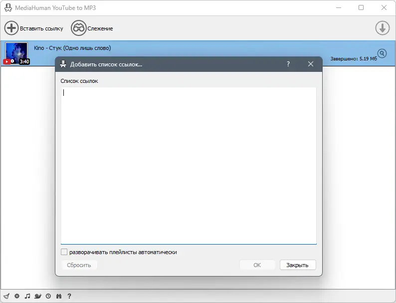Click the YouTube badge on track thumbnail
396x303 pixels.
(x=6, y=61)
